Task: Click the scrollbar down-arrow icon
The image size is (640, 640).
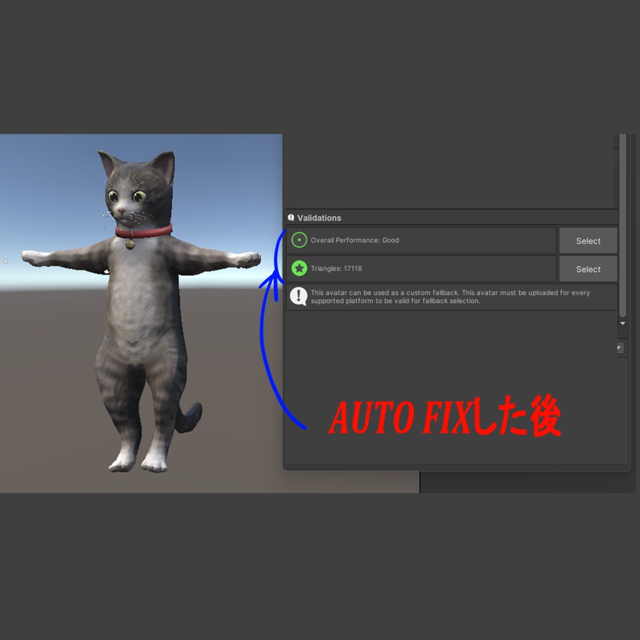Action: (x=622, y=323)
